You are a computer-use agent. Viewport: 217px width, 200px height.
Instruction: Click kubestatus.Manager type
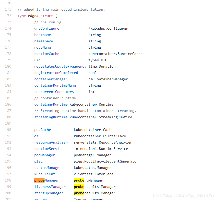tap(93, 168)
